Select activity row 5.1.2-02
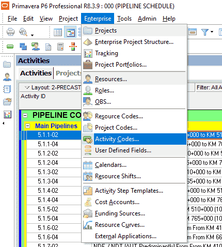This screenshot has height=247, width=222. click(x=54, y=153)
